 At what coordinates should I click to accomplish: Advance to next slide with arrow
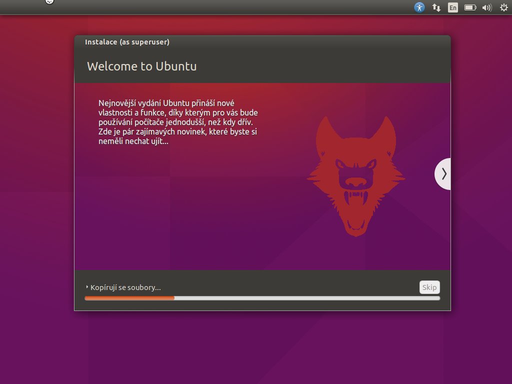point(443,173)
